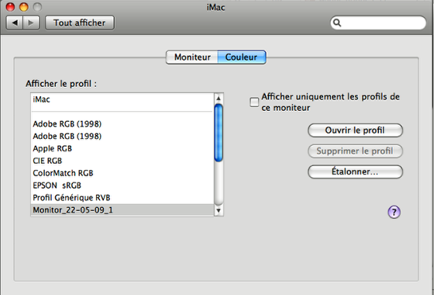This screenshot has width=434, height=295.
Task: Select the first Adobe RGB (1998) profile
Action: (x=122, y=124)
